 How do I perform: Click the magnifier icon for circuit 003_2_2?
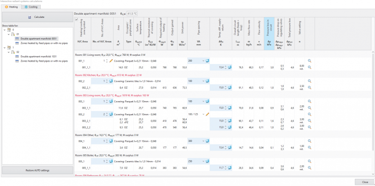click(310, 127)
